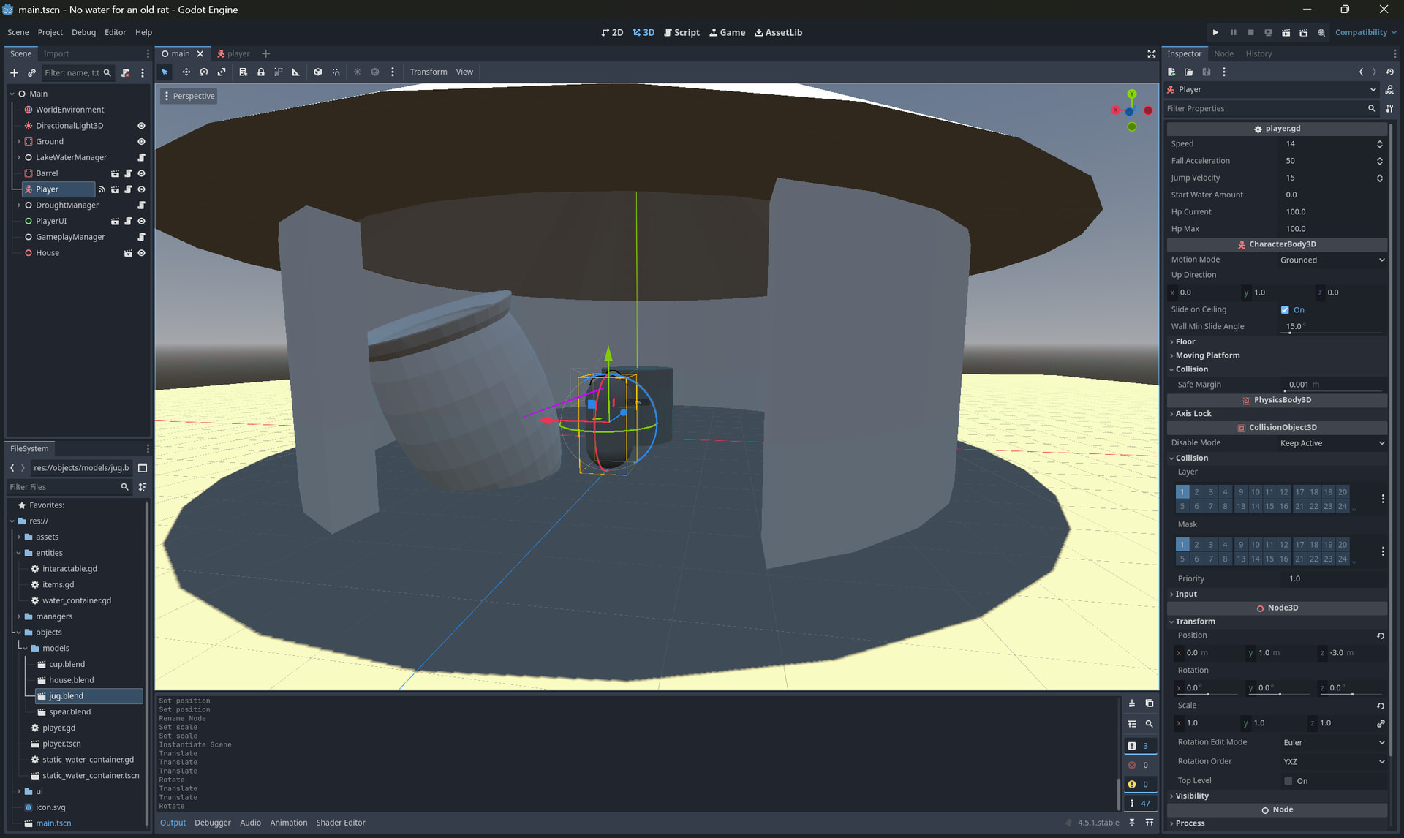Open the Debugger bottom panel
Image resolution: width=1404 pixels, height=838 pixels.
[212, 823]
